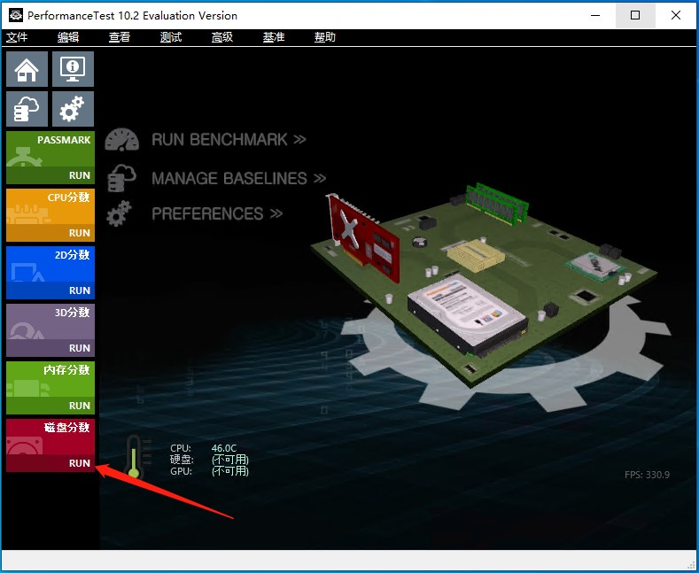Click the GPU (不可用) temperature value
This screenshot has height=573, width=699.
[x=230, y=471]
